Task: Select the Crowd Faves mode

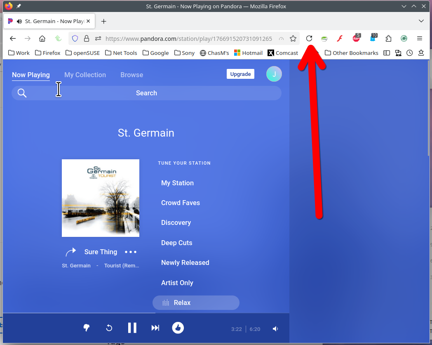Action: (x=181, y=203)
